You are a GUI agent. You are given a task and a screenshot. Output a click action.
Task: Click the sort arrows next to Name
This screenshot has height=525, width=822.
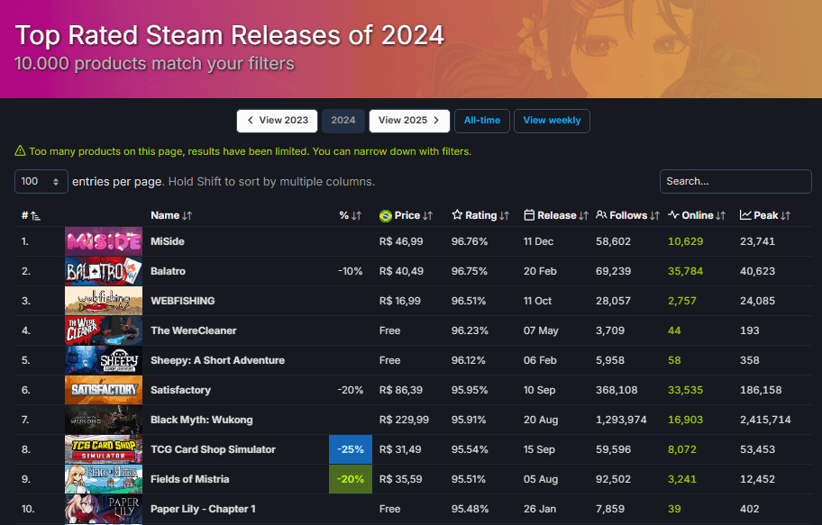click(x=187, y=216)
